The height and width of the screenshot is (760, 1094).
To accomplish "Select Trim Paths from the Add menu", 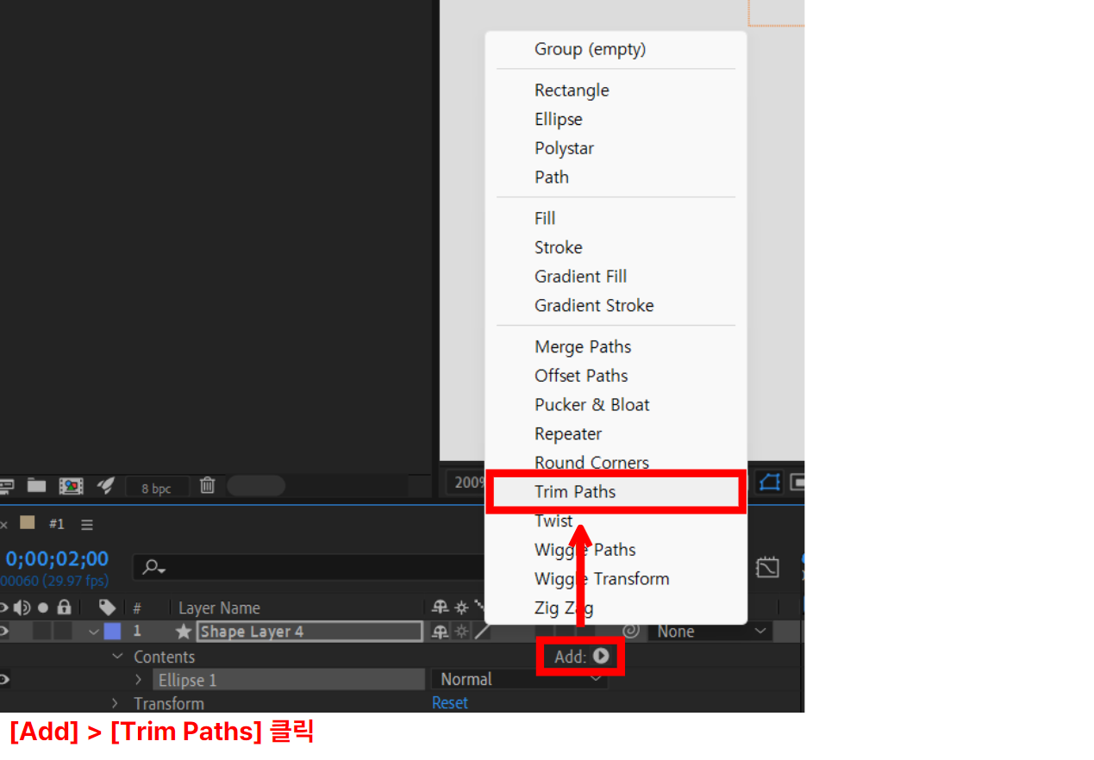I will 574,491.
